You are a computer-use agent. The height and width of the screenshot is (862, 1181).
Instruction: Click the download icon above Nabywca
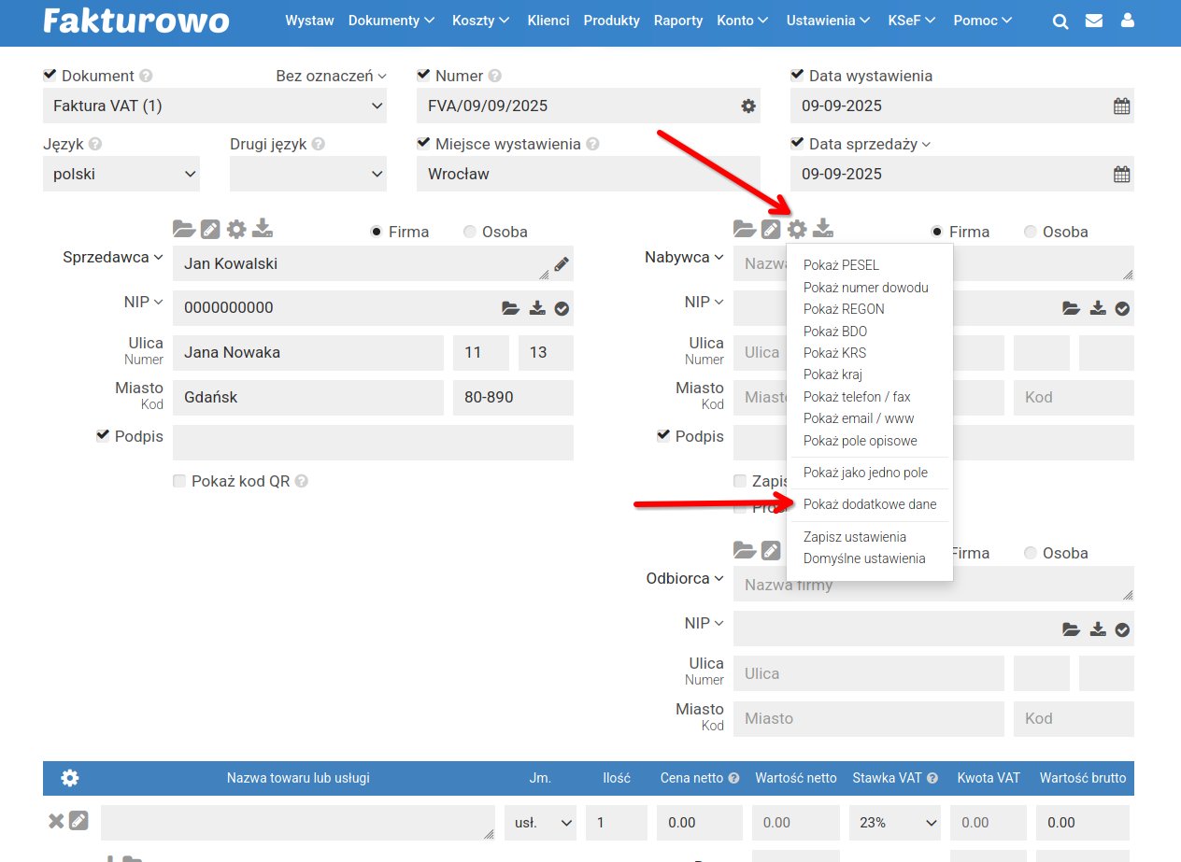pos(823,228)
